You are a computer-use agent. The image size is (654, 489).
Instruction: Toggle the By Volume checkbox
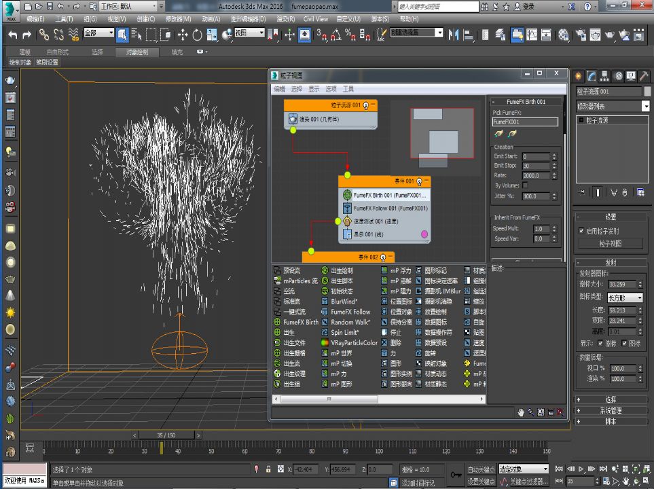[x=525, y=185]
